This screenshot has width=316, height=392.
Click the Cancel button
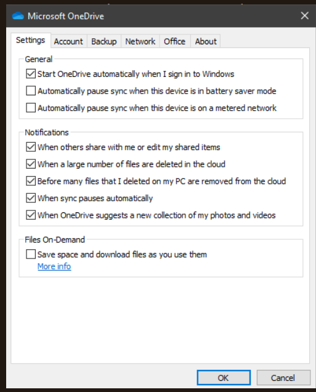(x=283, y=378)
